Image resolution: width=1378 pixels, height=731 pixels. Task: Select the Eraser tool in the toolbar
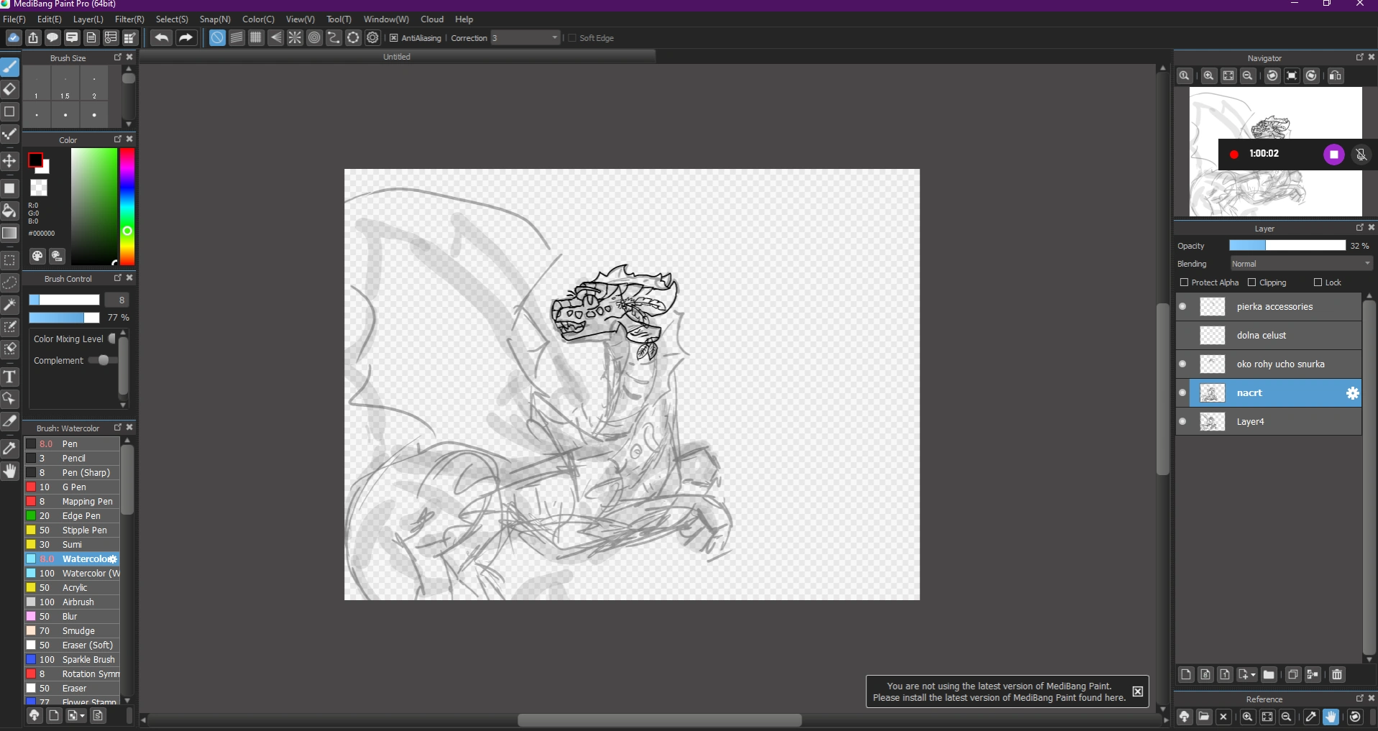coord(10,89)
